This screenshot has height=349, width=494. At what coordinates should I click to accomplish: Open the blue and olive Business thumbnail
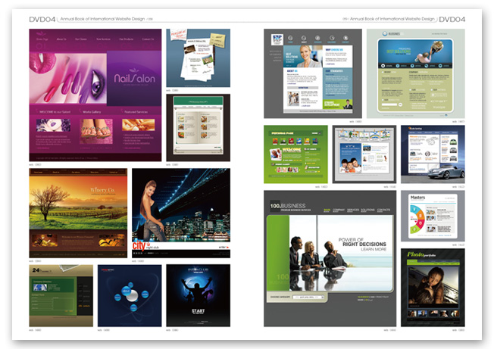point(415,73)
